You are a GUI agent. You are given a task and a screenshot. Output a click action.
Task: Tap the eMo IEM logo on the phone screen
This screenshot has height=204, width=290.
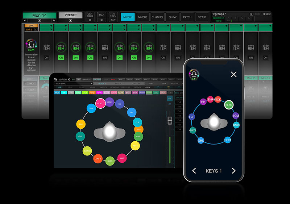pos(194,75)
